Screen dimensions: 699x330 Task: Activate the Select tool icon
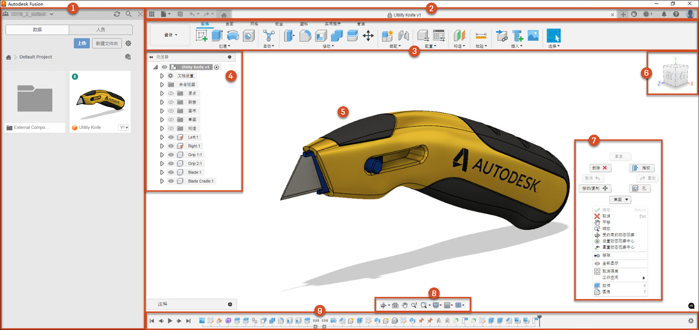(554, 36)
